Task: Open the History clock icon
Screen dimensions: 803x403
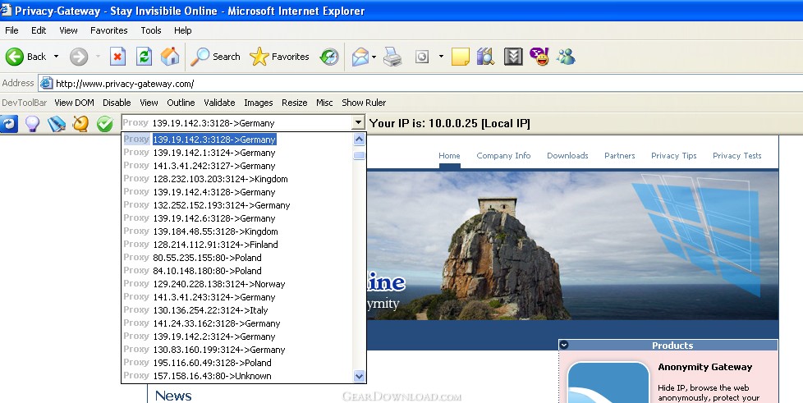Action: [329, 57]
